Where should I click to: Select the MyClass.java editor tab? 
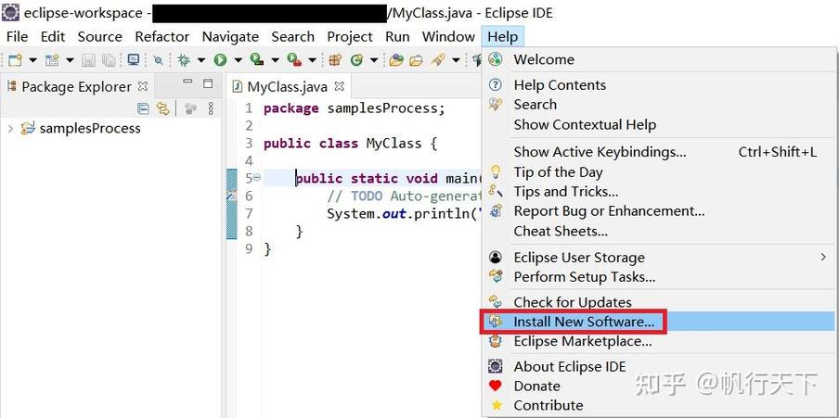288,86
